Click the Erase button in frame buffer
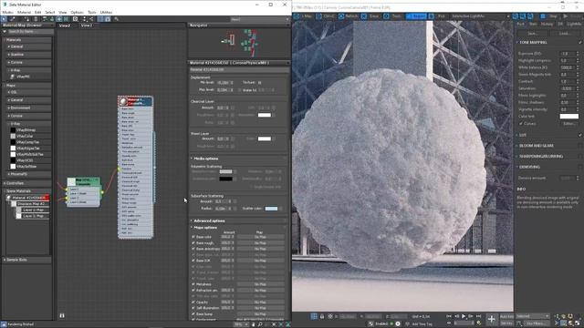Viewport: 584px width, 328px height. tap(370, 16)
